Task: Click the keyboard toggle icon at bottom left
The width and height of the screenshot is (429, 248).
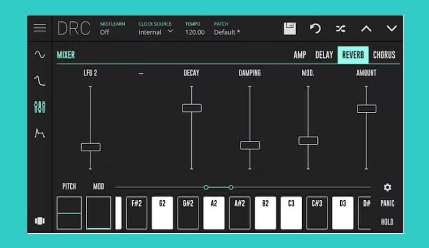Action: point(40,221)
